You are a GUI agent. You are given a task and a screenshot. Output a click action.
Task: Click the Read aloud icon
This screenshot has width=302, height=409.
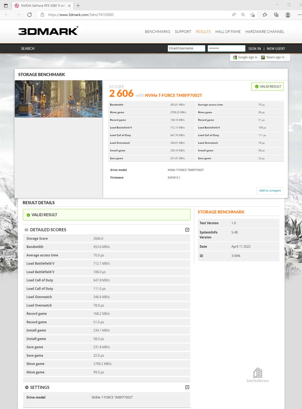(x=234, y=15)
